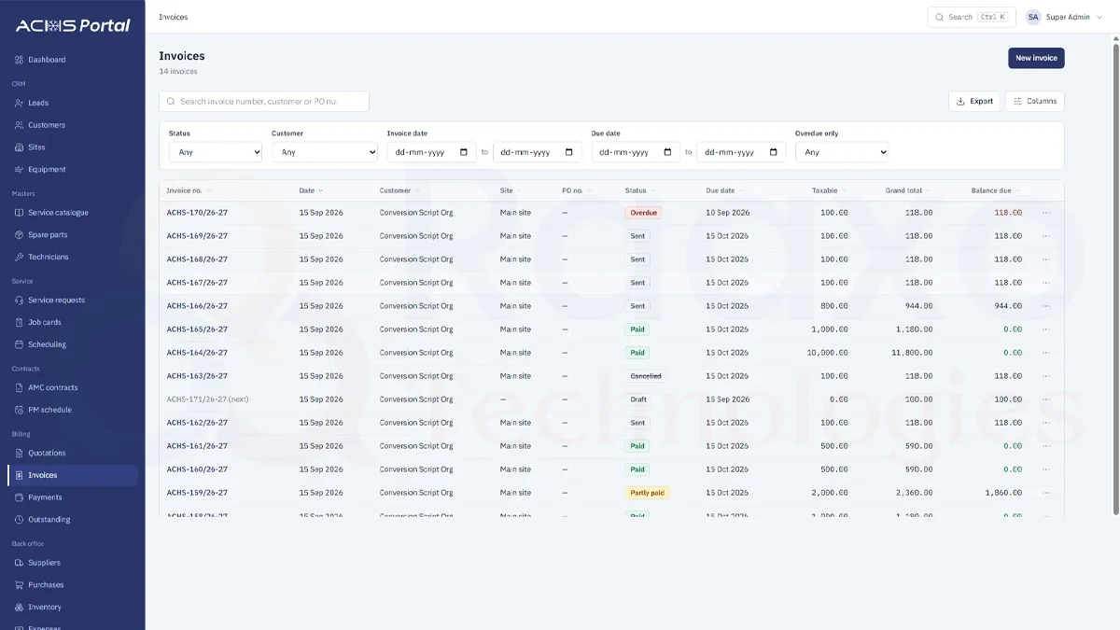Open the Customer filter dropdown
This screenshot has height=630, width=1120.
(324, 152)
